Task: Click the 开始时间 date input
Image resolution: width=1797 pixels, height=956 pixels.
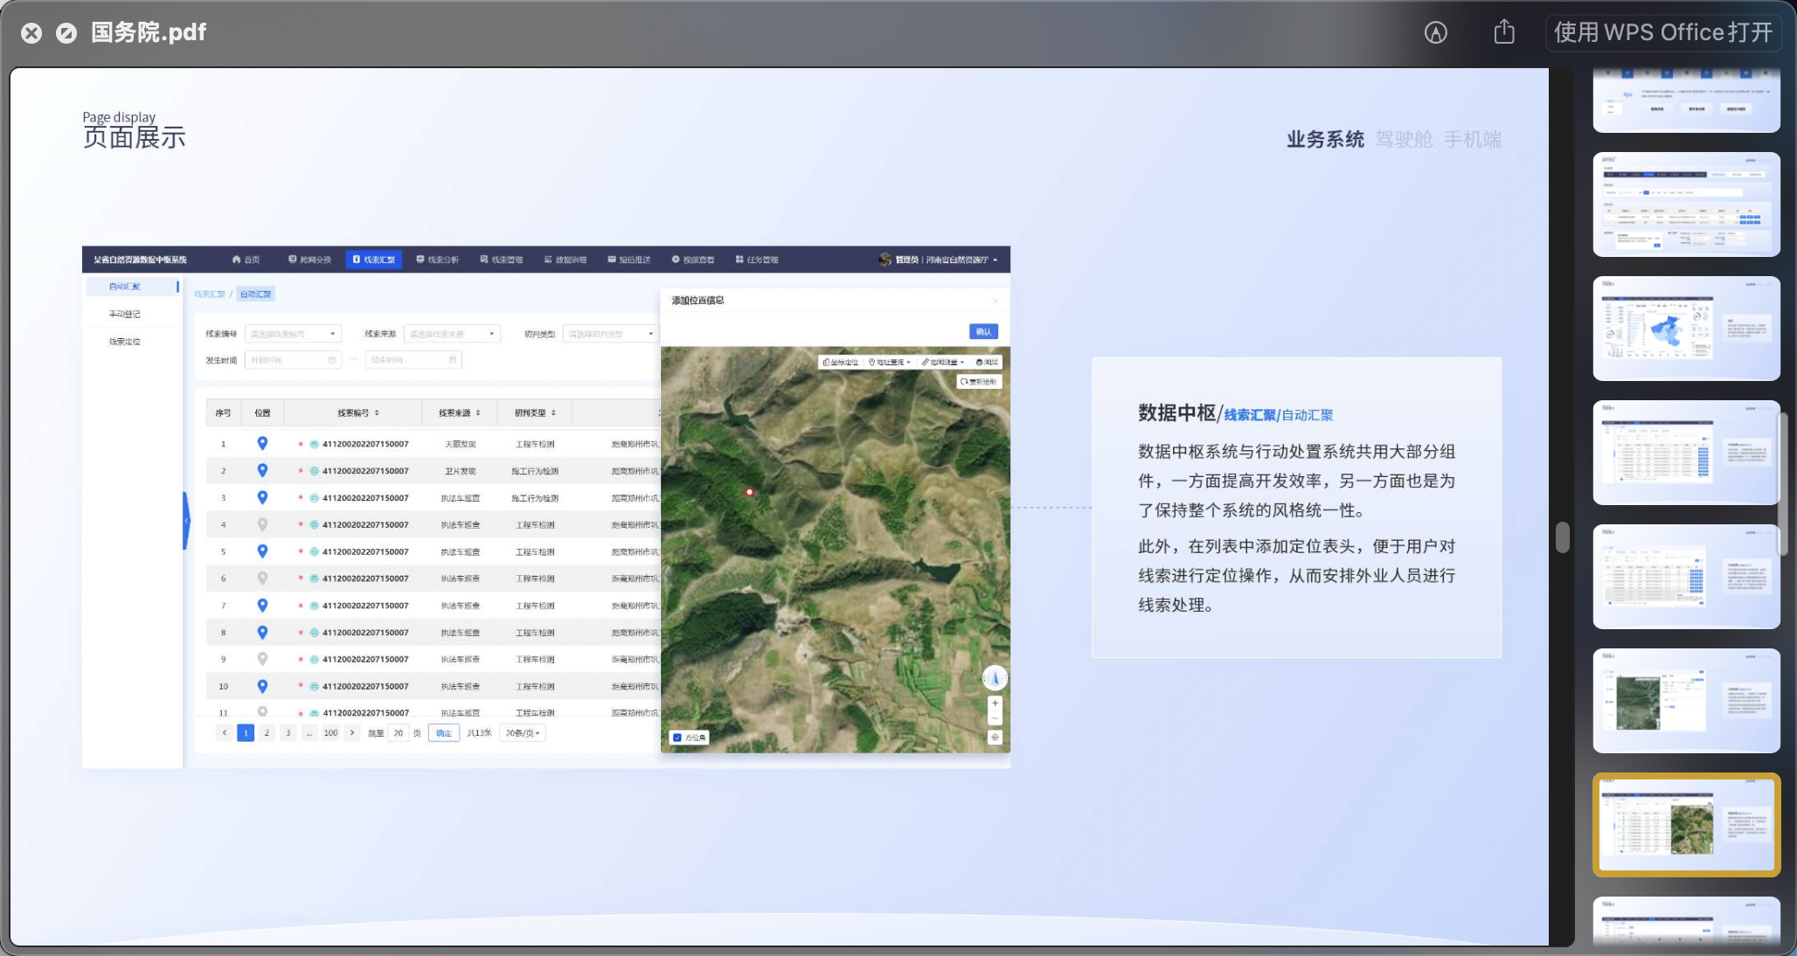Action: coord(293,360)
